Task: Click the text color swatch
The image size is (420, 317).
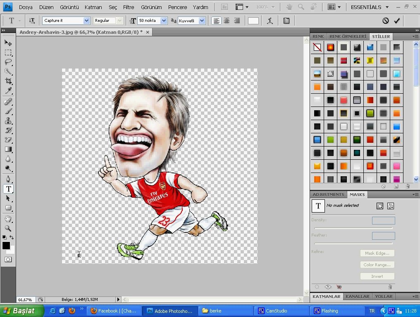Action: [253, 21]
